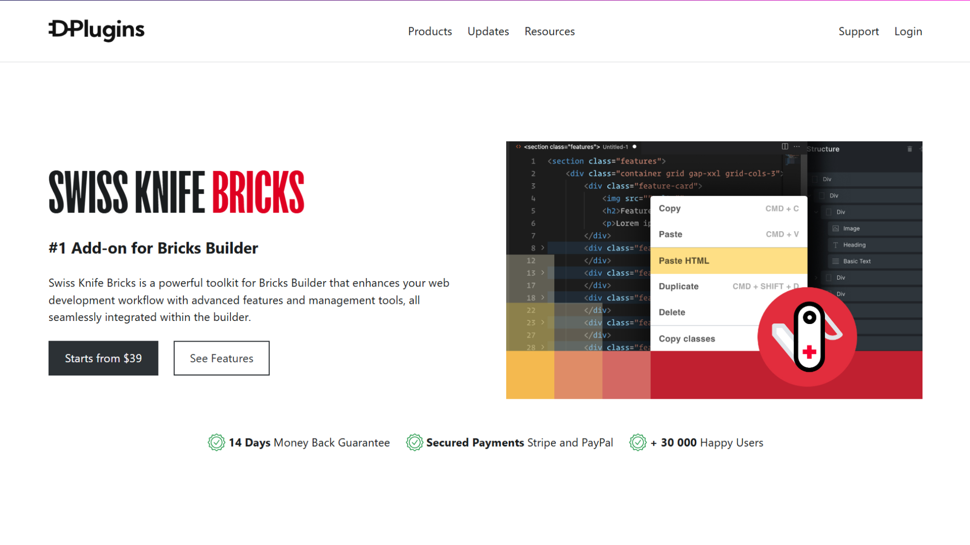The width and height of the screenshot is (970, 545).
Task: Click the 14 Days guarantee checkmark badge
Action: 216,443
